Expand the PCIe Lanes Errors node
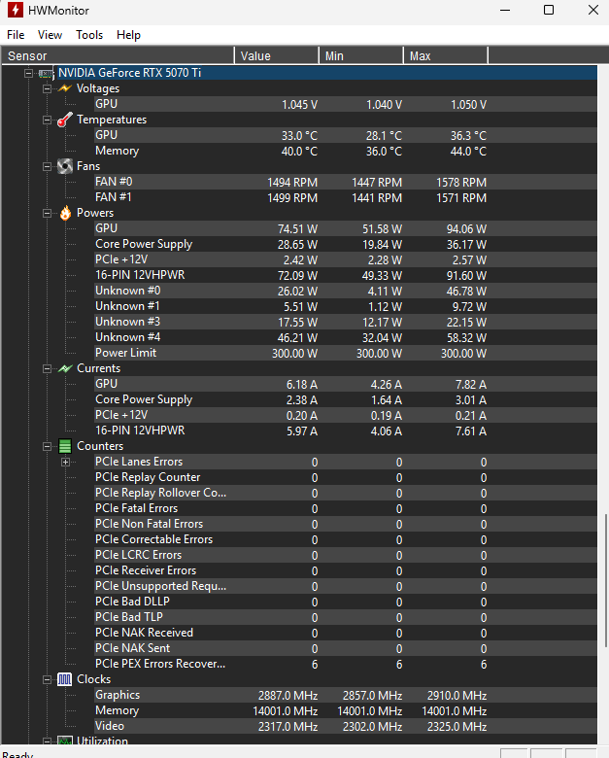609x758 pixels. (66, 463)
